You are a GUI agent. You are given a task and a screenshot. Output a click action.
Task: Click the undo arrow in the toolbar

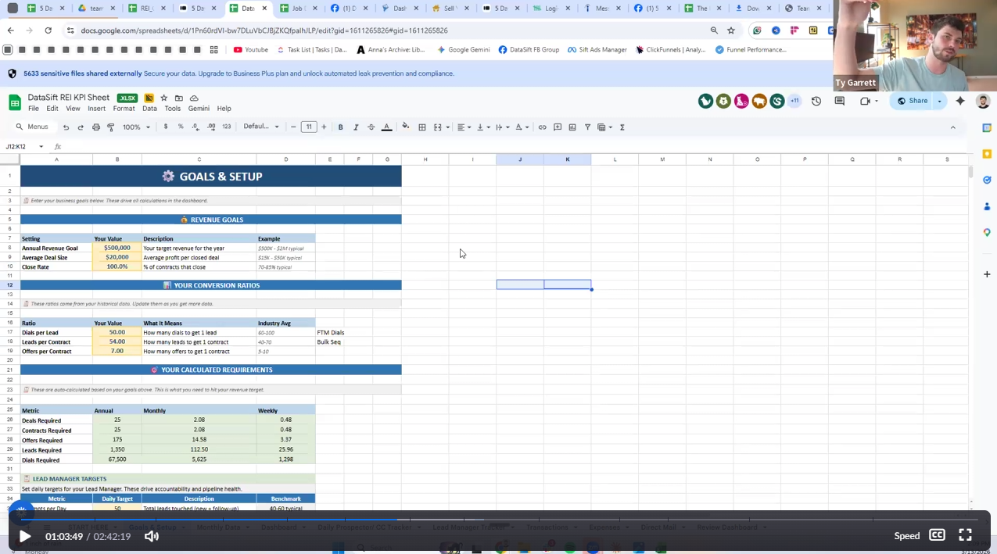pyautogui.click(x=66, y=127)
